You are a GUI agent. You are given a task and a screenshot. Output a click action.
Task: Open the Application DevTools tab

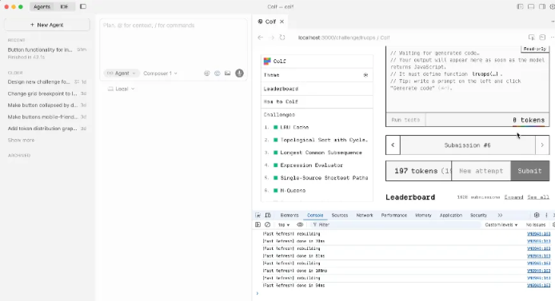pyautogui.click(x=451, y=215)
